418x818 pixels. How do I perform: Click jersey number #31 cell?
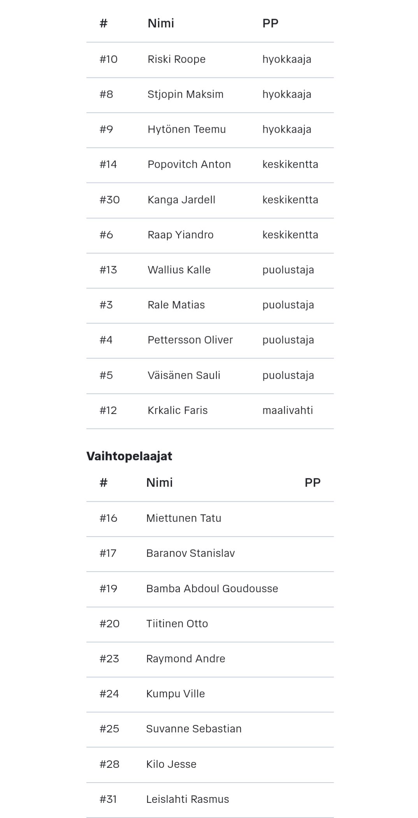(x=108, y=799)
